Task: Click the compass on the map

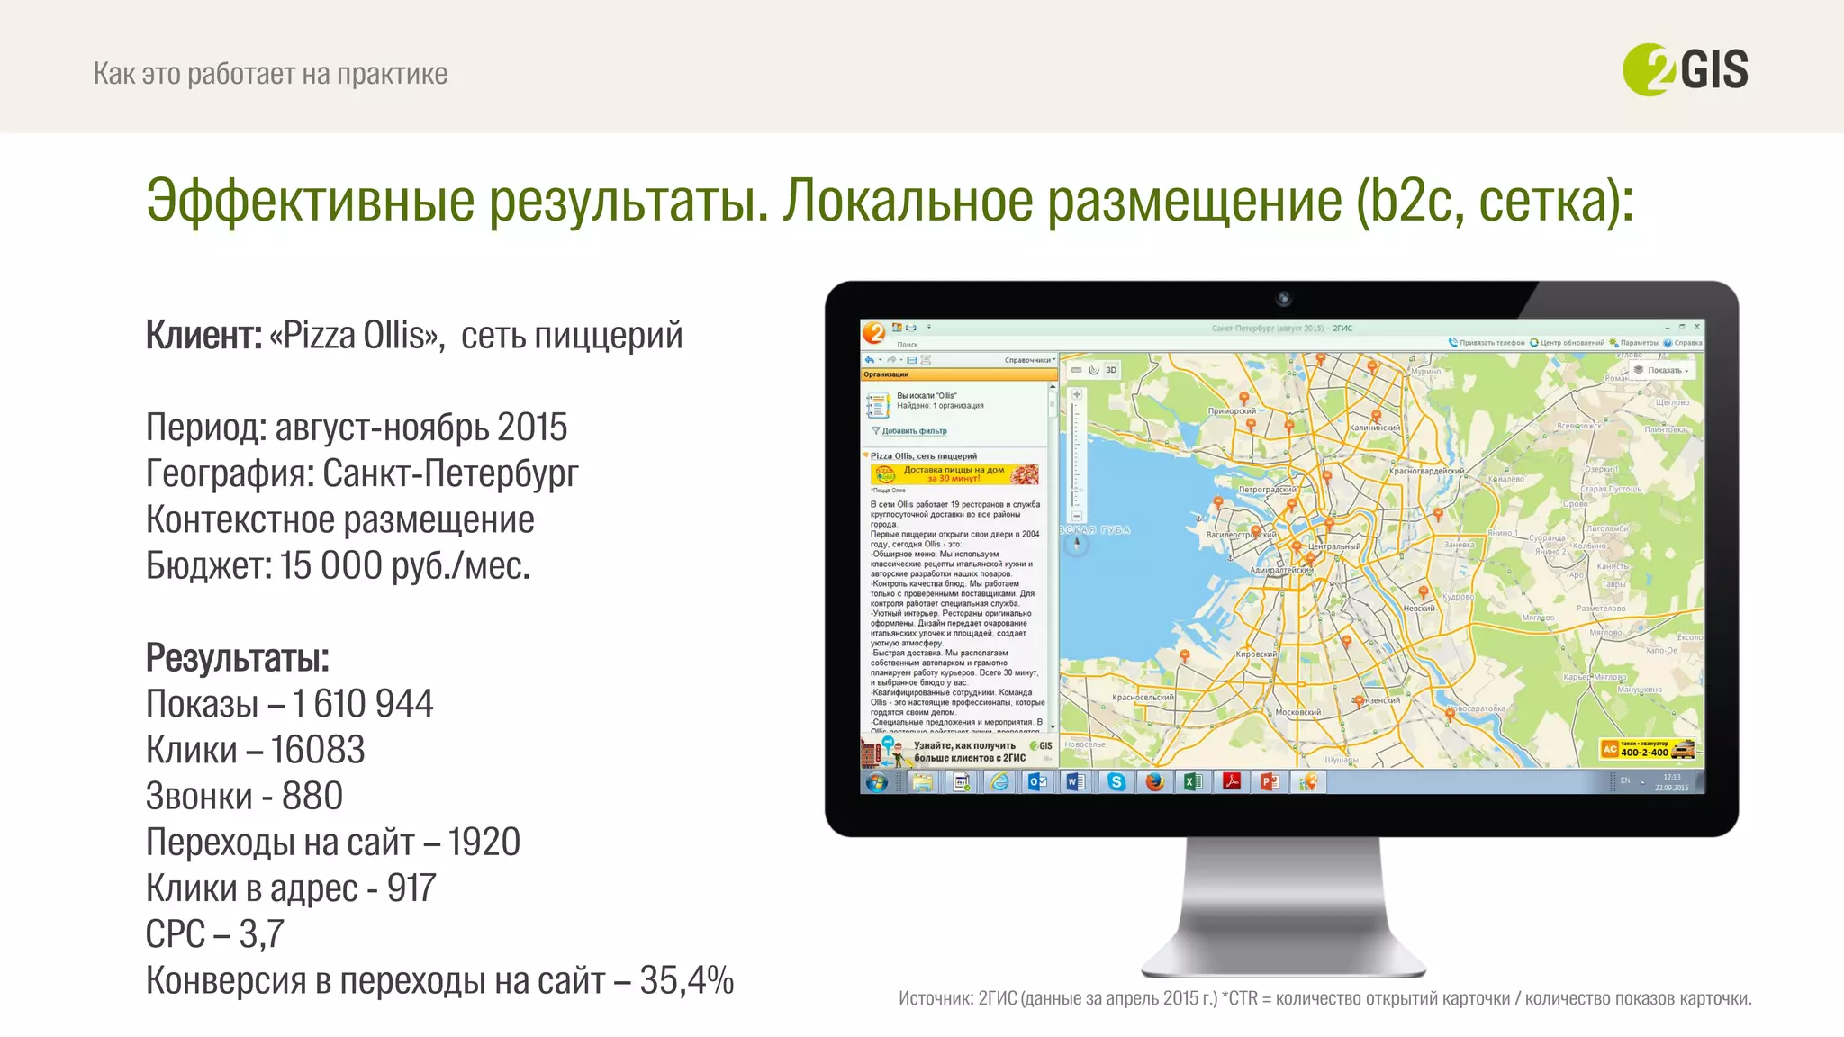Action: pyautogui.click(x=1077, y=544)
